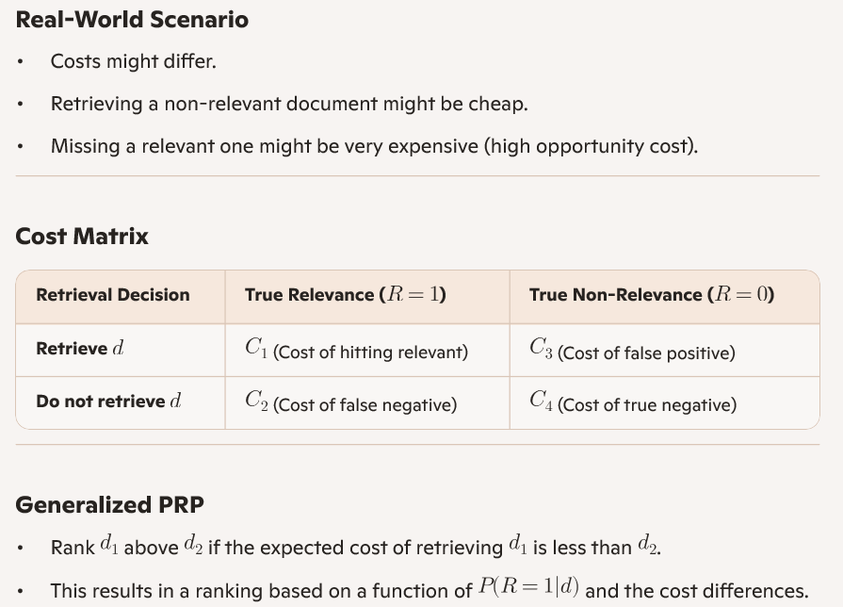Screen dimensions: 843x607
Task: Click the "Real-World Scenario" heading
Action: pos(132,20)
